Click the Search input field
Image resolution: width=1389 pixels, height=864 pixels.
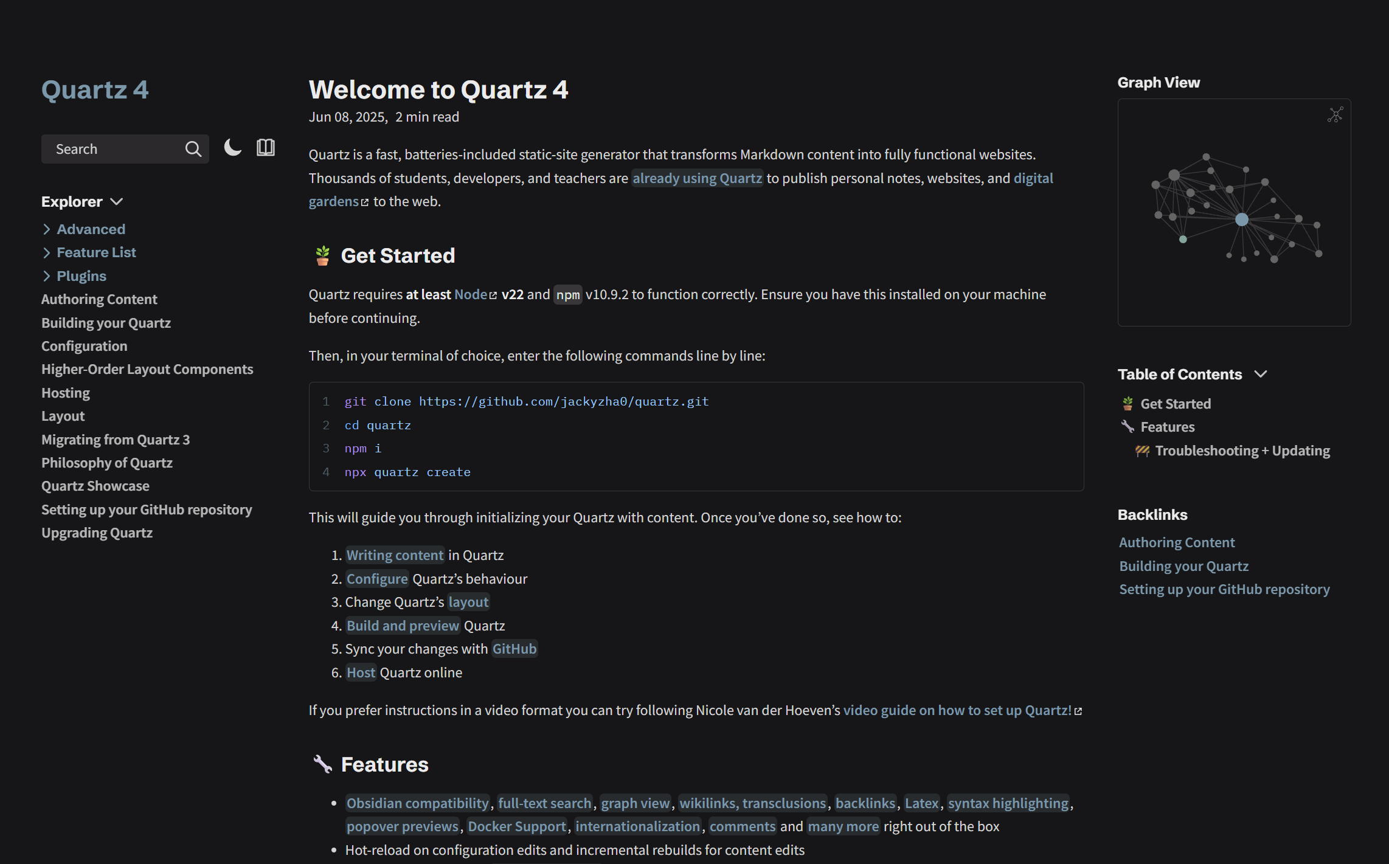[x=125, y=149]
